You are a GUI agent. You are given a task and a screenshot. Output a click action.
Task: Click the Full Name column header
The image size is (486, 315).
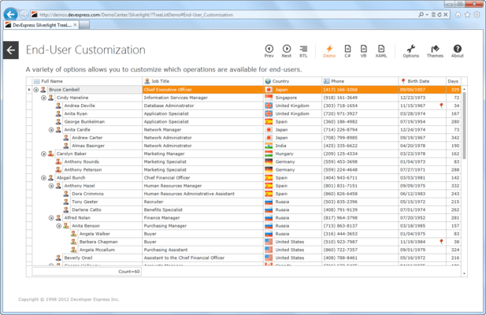[87, 81]
